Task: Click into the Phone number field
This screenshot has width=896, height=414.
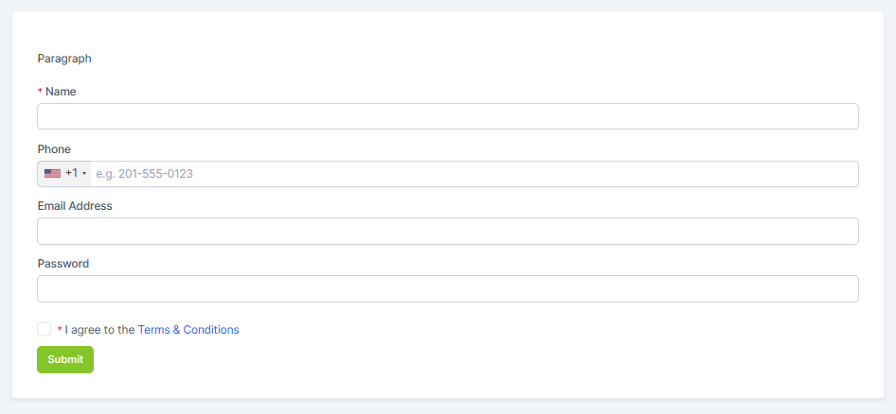Action: pyautogui.click(x=474, y=174)
